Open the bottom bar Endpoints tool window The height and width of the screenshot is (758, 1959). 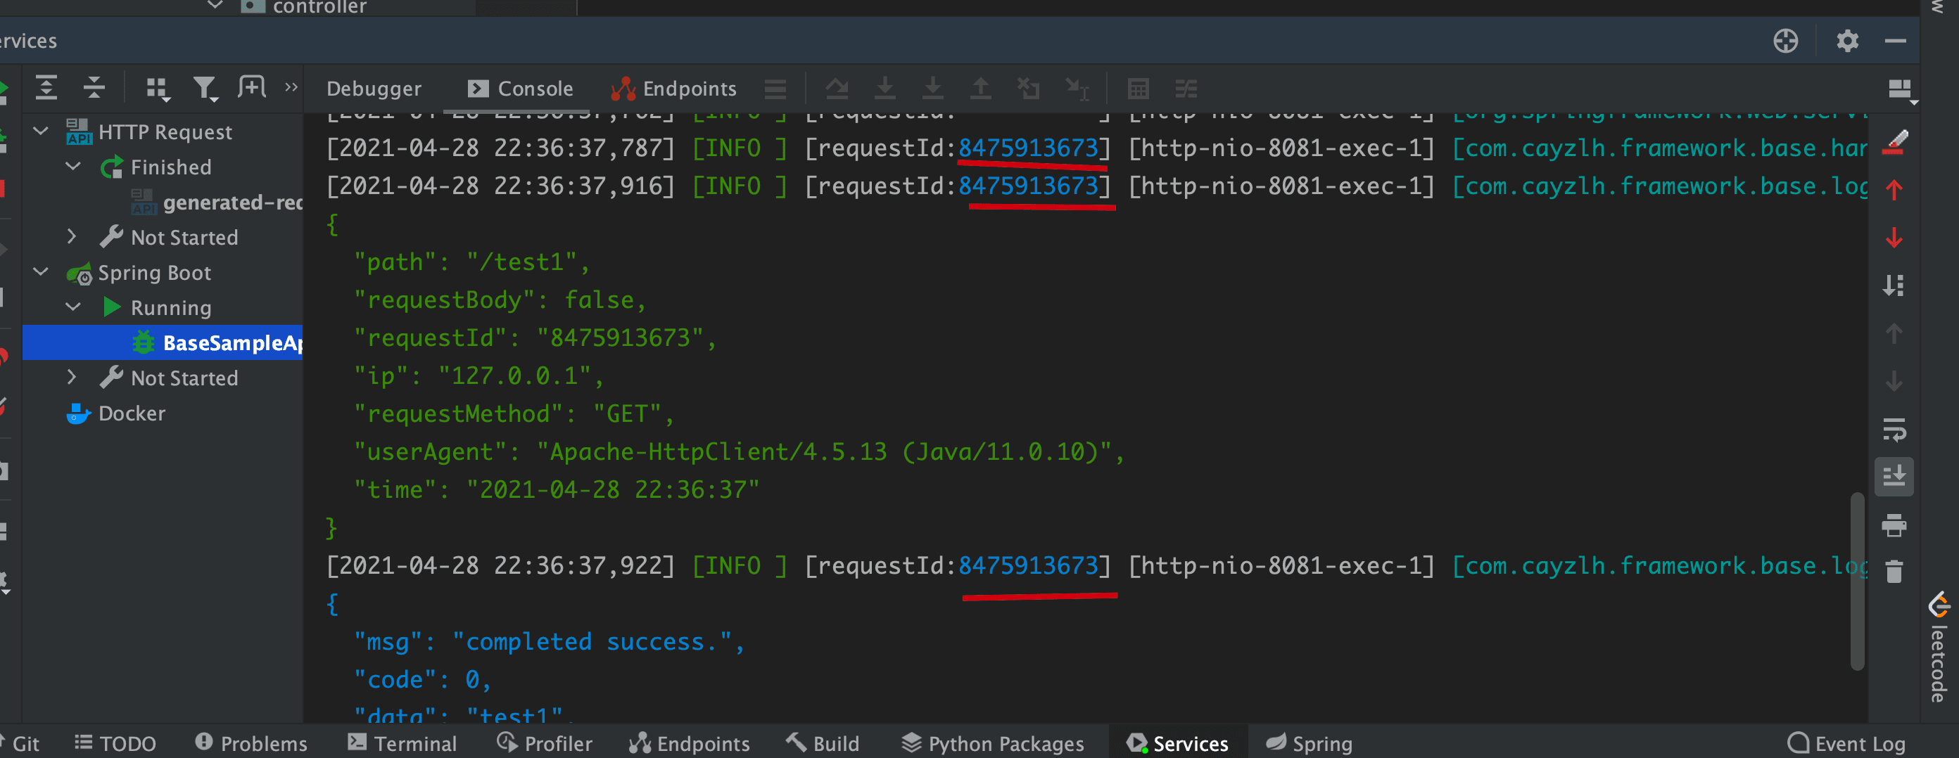[689, 743]
